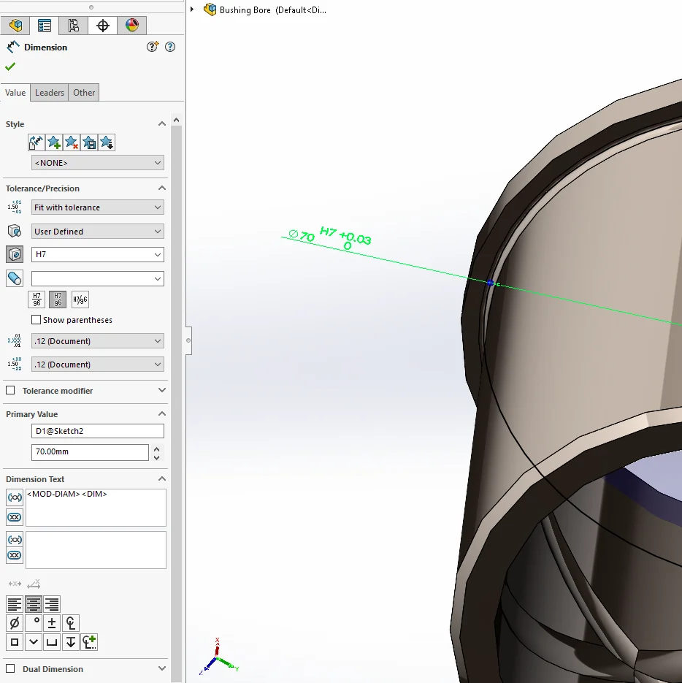Enable the Dual Dimension checkbox
The width and height of the screenshot is (682, 683).
[x=10, y=669]
